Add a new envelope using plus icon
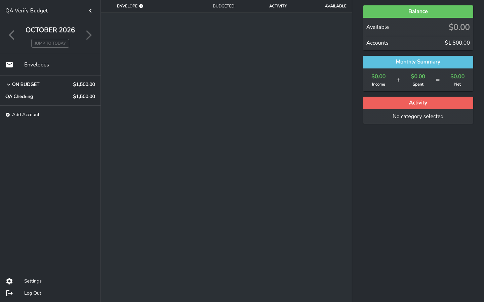This screenshot has width=484, height=302. tap(141, 6)
